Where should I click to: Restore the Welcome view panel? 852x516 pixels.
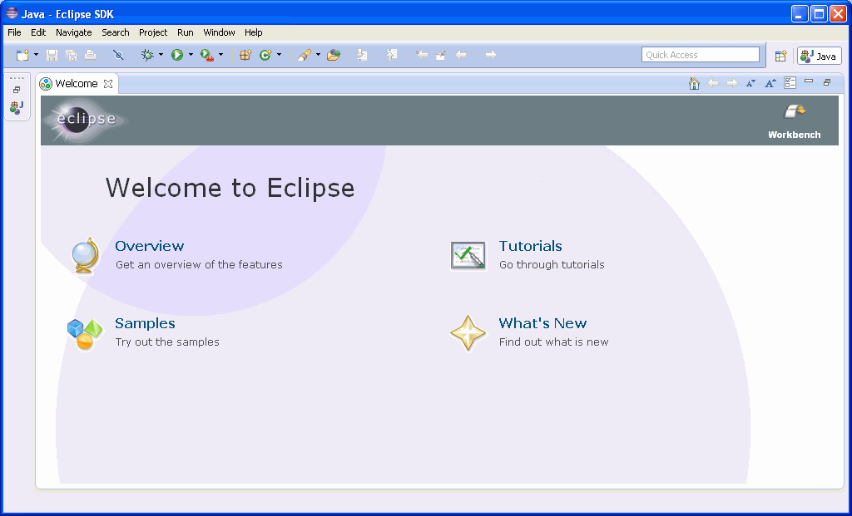(x=827, y=82)
